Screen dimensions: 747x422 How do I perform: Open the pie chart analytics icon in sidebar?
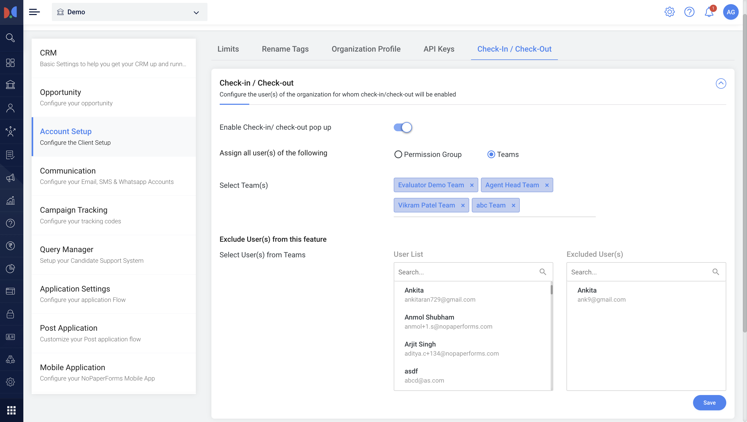[x=10, y=268]
